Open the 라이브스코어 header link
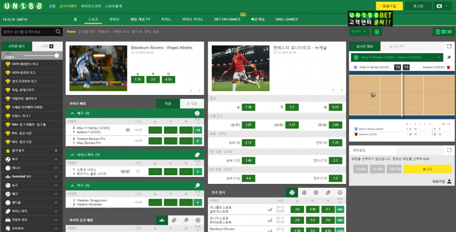The image size is (456, 232). (x=91, y=6)
